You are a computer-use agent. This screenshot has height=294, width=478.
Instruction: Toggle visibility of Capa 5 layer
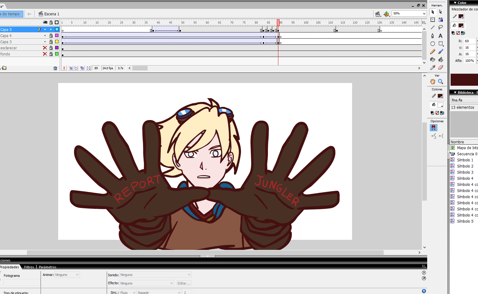coord(45,29)
